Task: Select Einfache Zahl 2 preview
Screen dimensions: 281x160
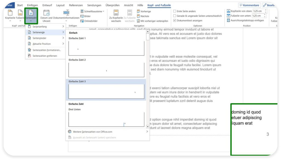Action: [106, 70]
